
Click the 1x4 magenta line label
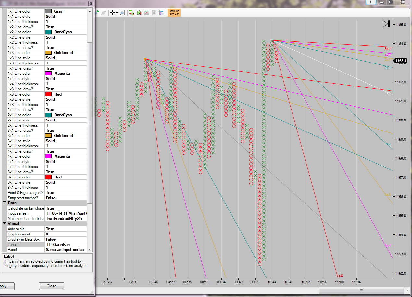tap(388, 246)
